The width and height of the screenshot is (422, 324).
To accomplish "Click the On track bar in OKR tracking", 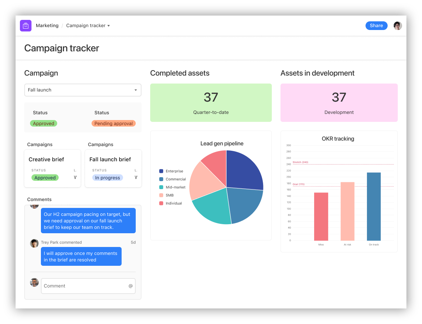I will (x=374, y=206).
